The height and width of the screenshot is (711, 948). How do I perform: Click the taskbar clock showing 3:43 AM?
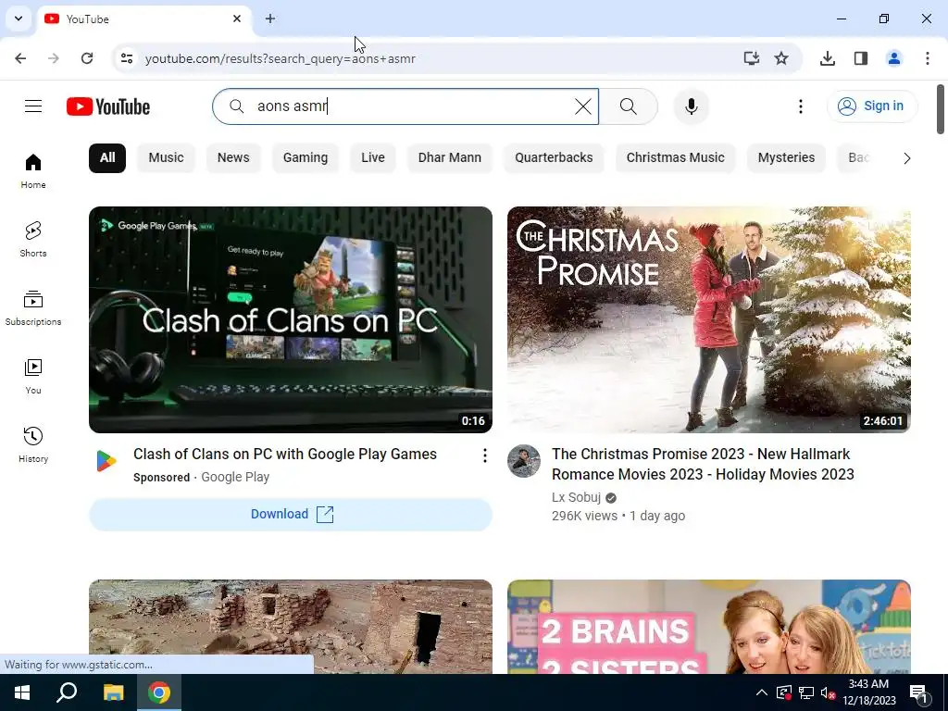[868, 692]
